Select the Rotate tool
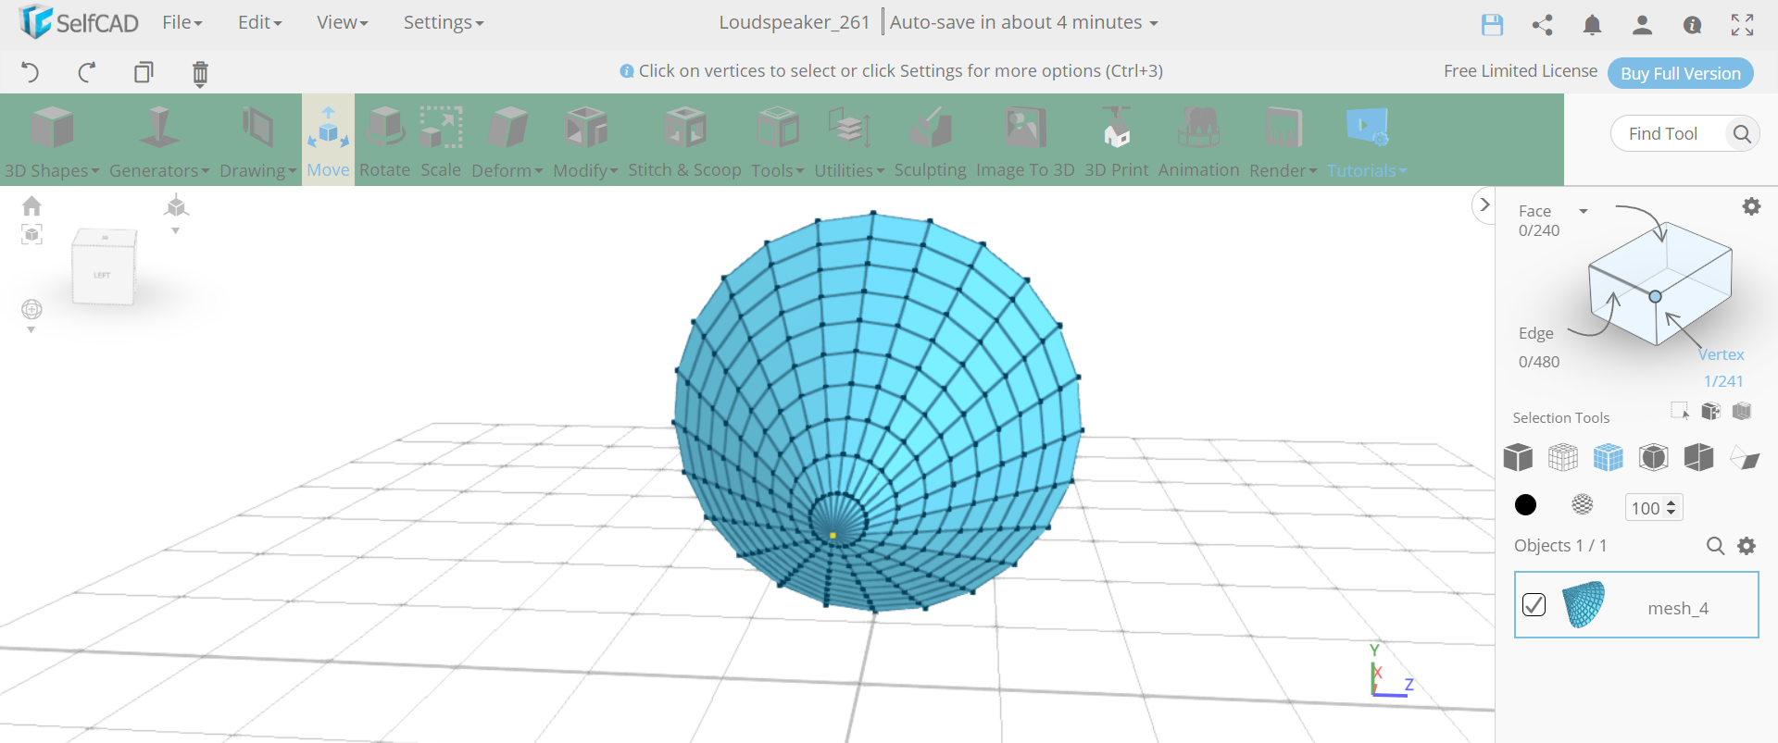Image resolution: width=1778 pixels, height=743 pixels. [x=384, y=141]
